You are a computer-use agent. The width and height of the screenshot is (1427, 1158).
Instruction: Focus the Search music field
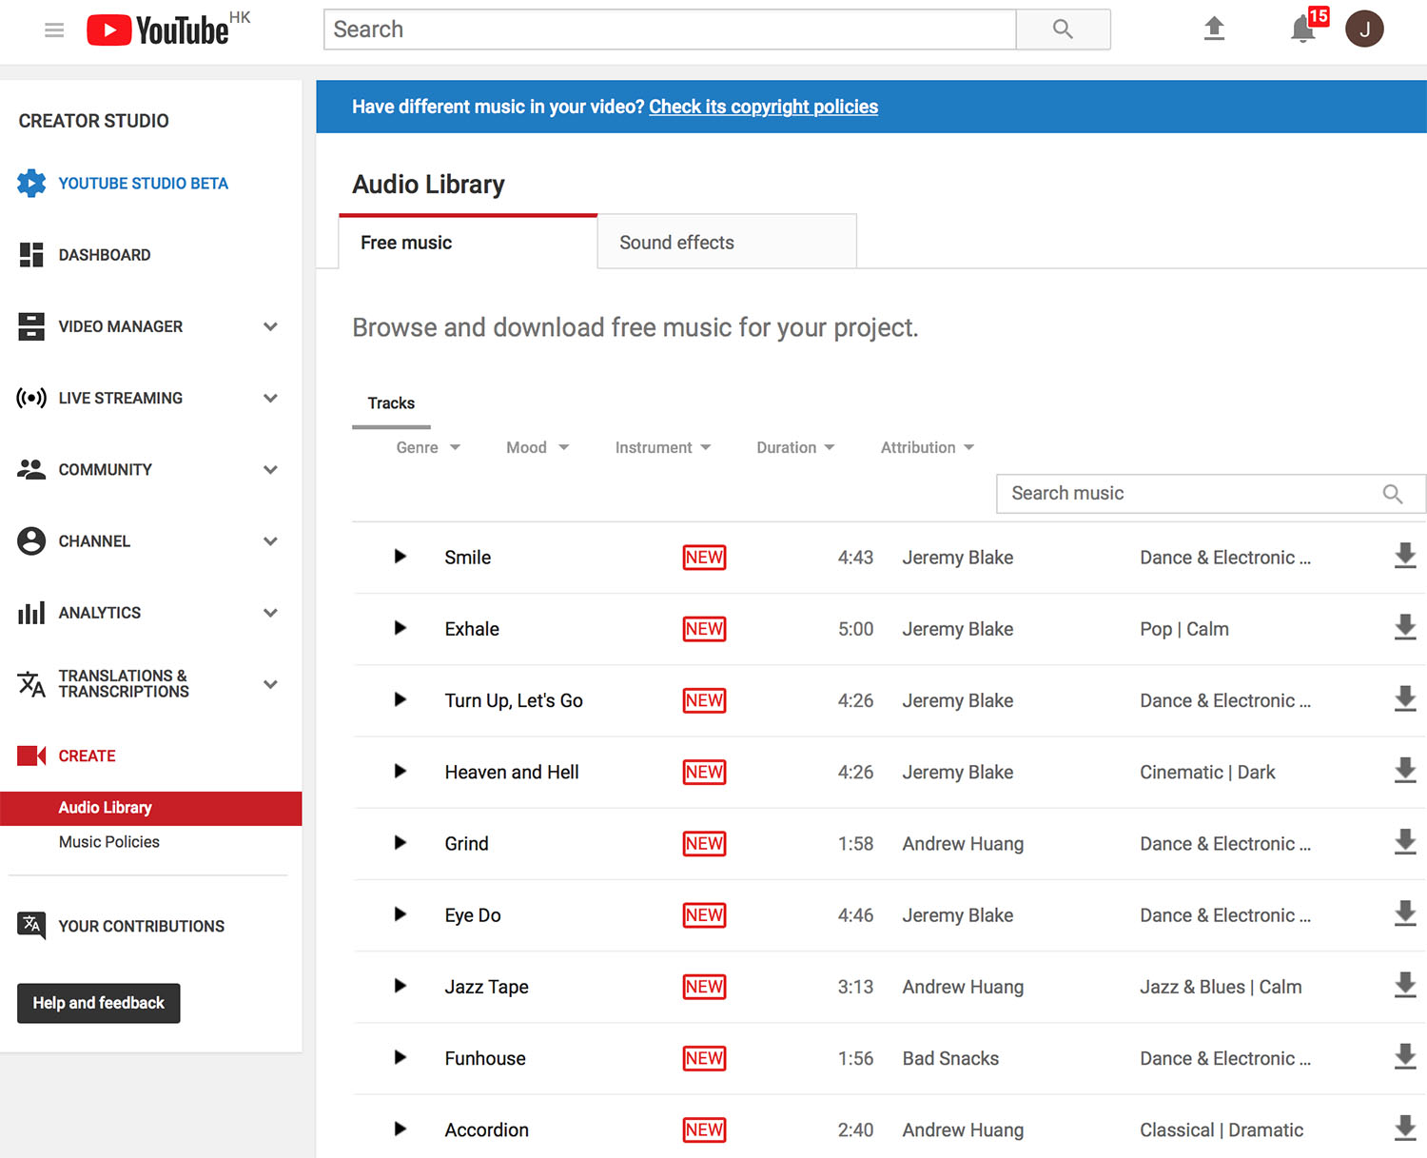[1210, 494]
